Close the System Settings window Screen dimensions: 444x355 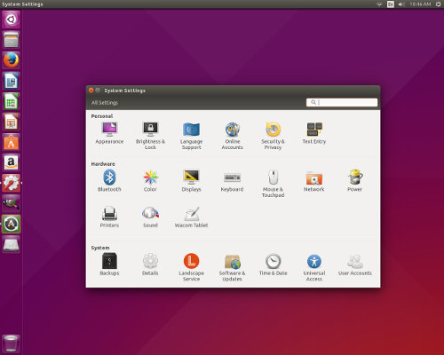pyautogui.click(x=91, y=91)
